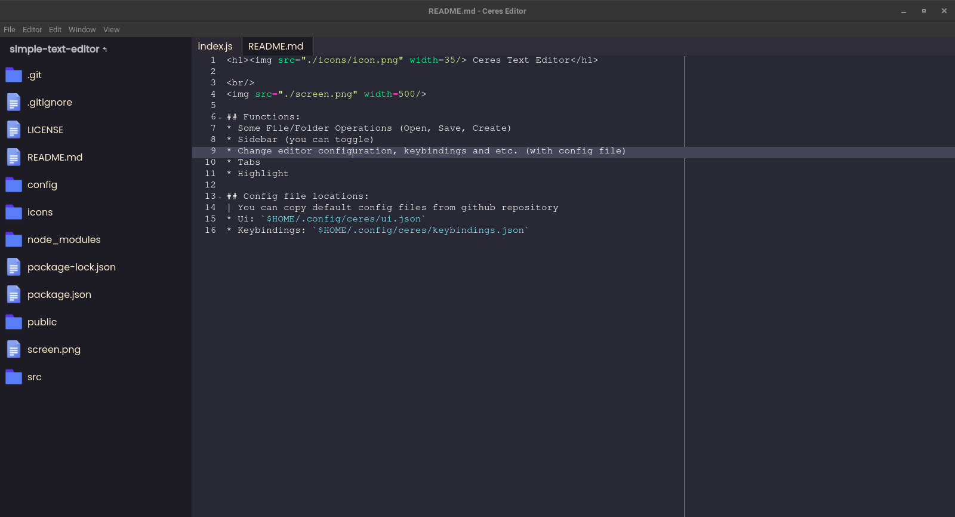Open the File menu
The height and width of the screenshot is (517, 955).
(x=10, y=29)
